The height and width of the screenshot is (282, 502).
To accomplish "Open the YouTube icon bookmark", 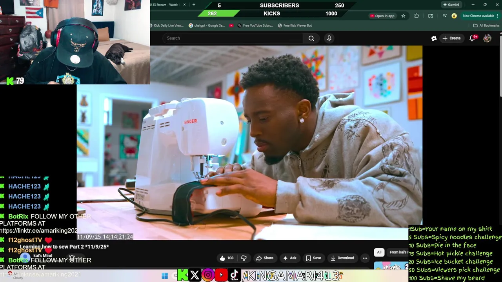I will (231, 25).
